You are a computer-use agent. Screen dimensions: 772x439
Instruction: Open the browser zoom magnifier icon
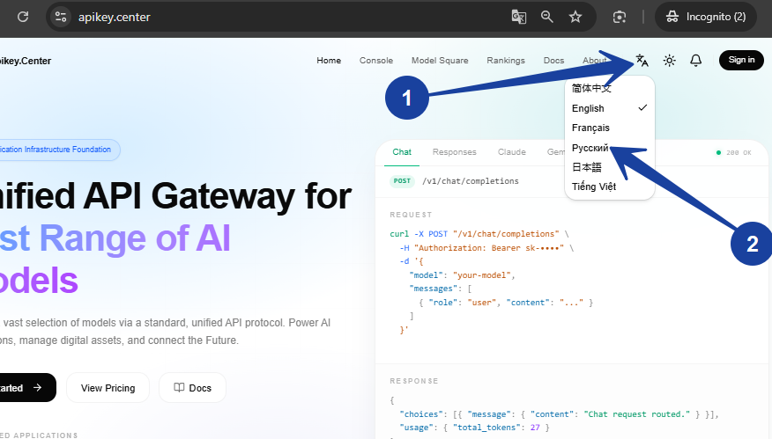[x=547, y=17]
